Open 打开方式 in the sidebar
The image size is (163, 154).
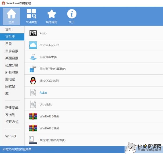click(x=12, y=122)
